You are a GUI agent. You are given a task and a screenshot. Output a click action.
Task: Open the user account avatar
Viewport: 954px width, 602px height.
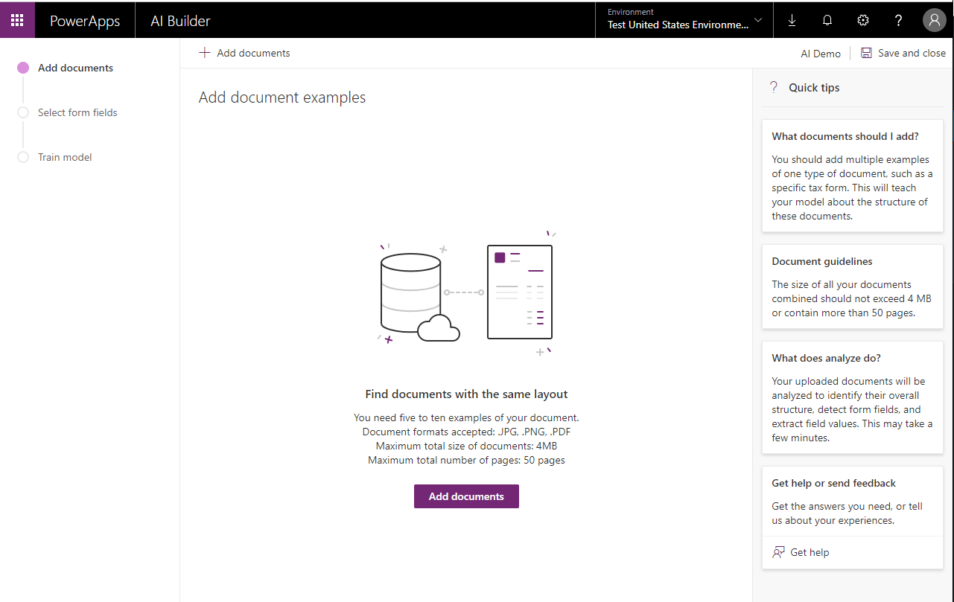pos(935,20)
